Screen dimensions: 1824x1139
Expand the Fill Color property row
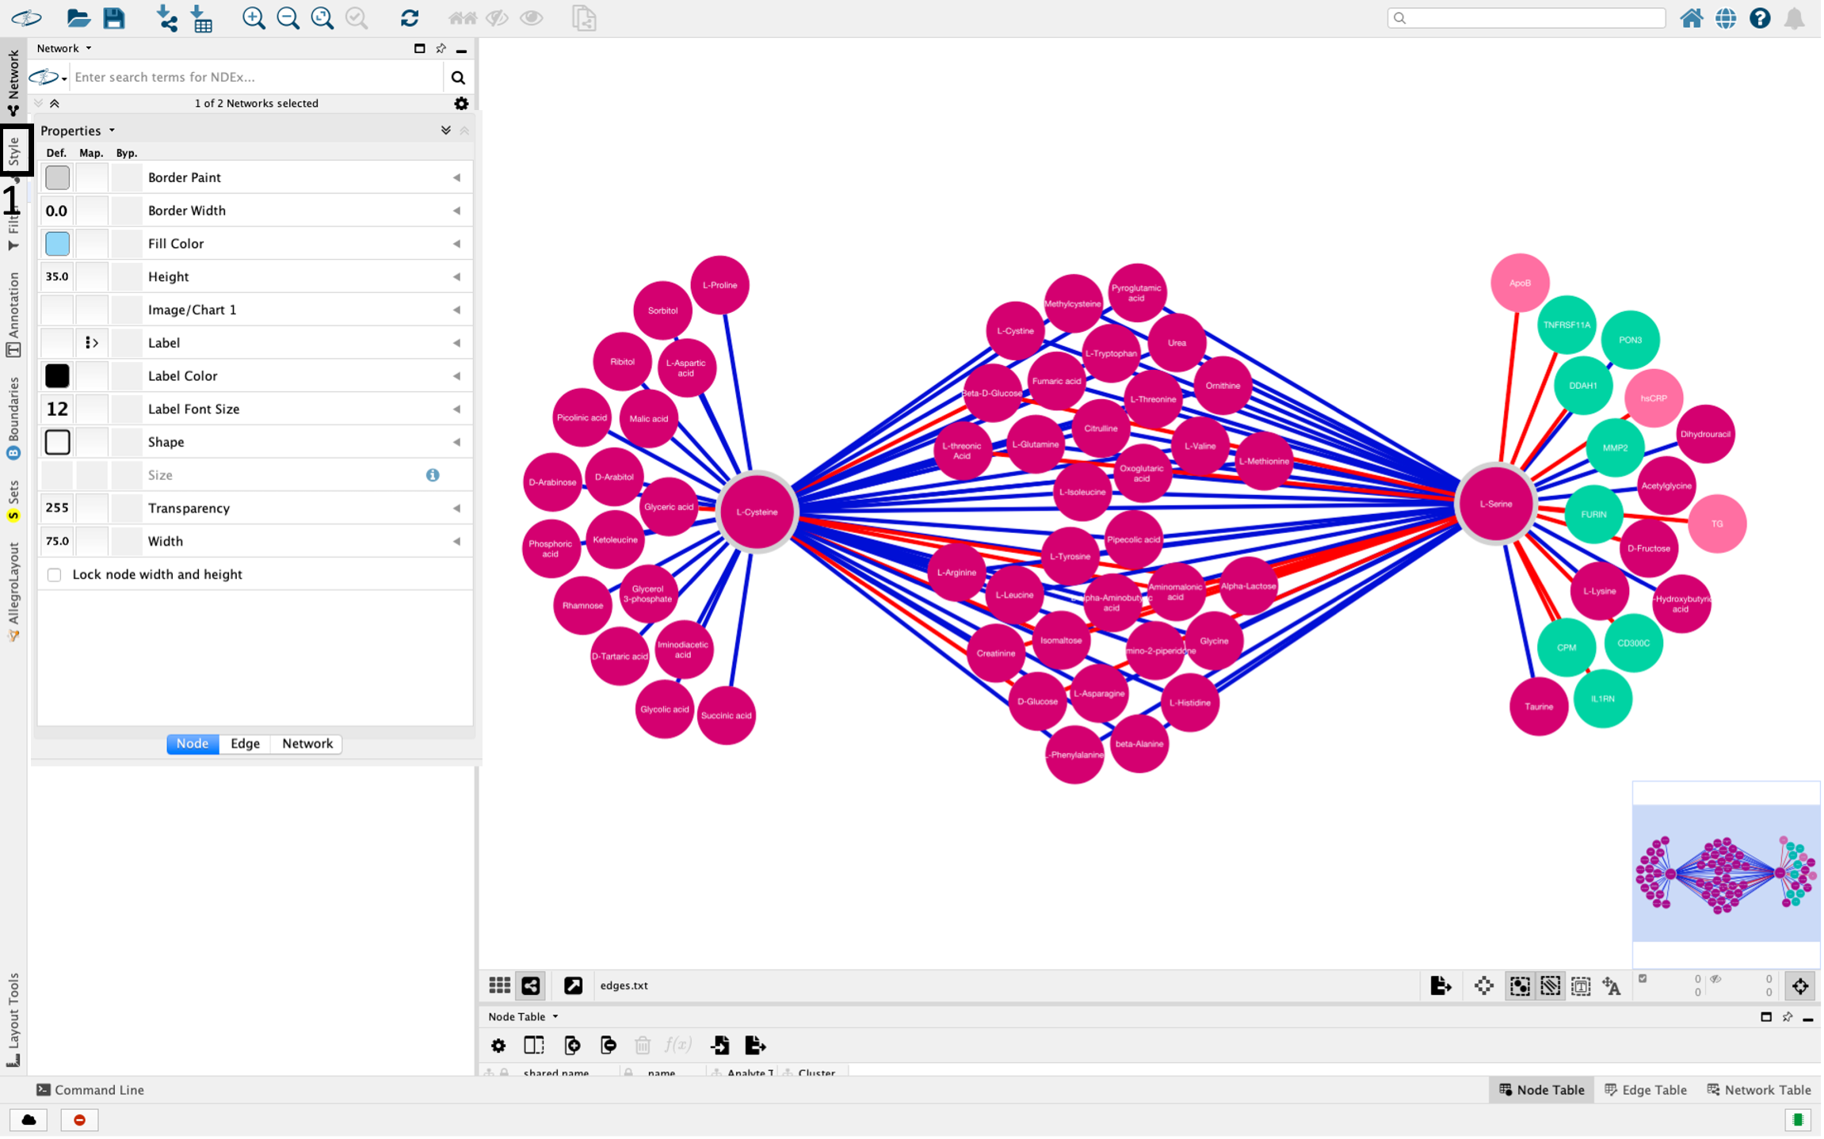pos(457,244)
